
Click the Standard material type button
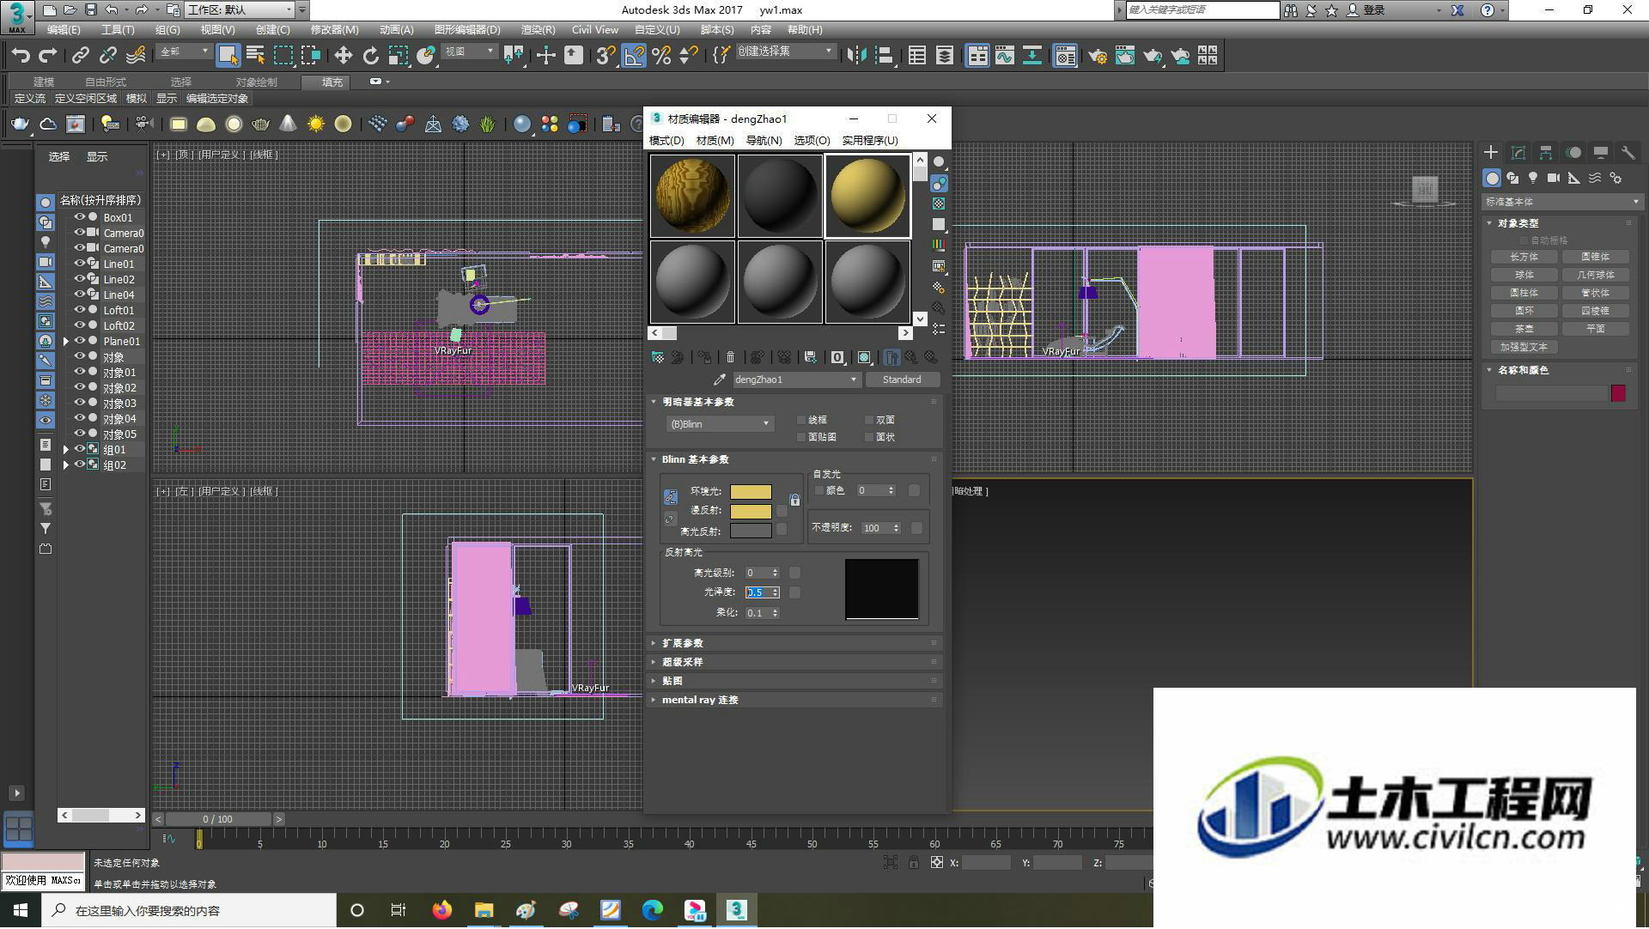902,379
